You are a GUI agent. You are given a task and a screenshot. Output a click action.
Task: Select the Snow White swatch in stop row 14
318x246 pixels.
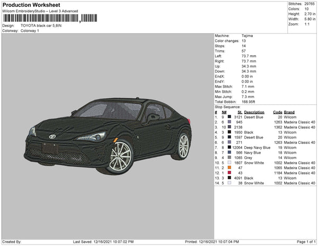(229, 183)
